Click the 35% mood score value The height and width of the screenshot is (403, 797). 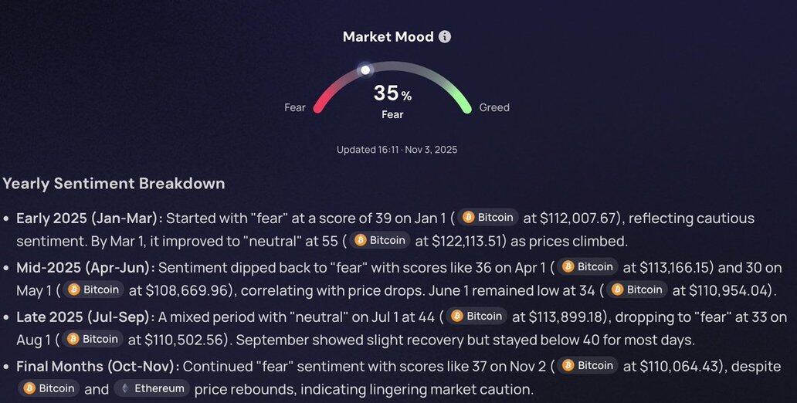point(392,93)
